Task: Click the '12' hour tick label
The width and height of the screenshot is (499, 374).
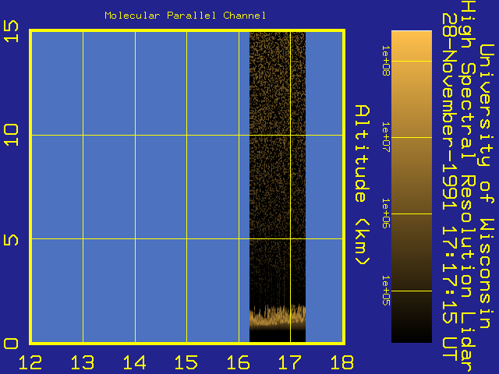Action: click(30, 362)
